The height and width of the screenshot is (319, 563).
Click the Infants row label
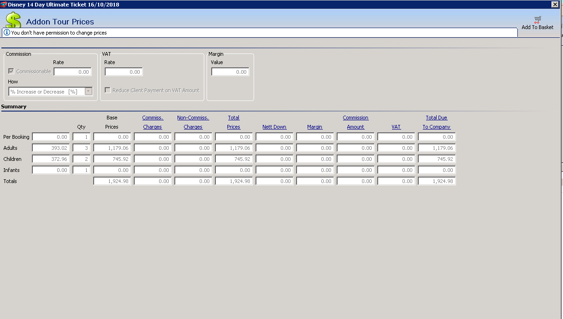[x=11, y=170]
